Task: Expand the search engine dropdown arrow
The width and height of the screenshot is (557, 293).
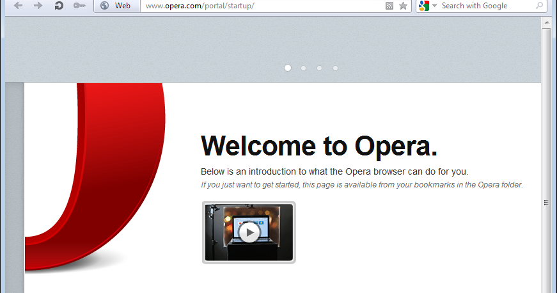Action: pos(434,6)
